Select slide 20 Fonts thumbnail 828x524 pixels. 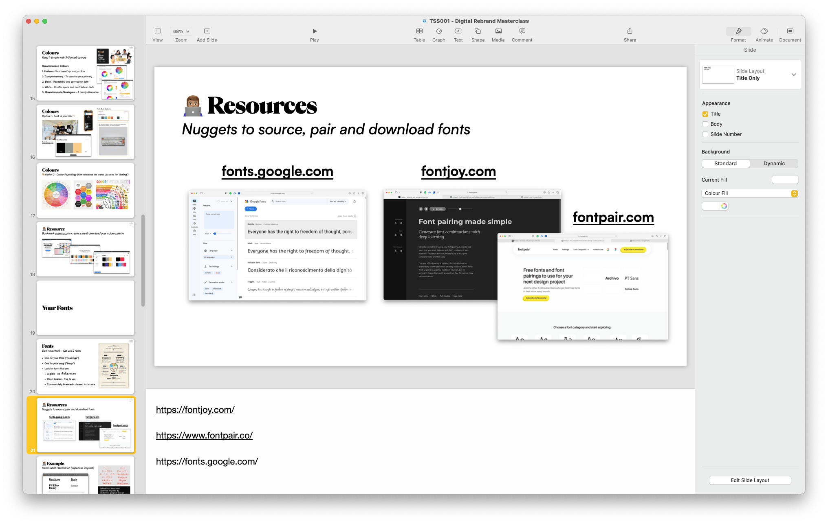86,366
